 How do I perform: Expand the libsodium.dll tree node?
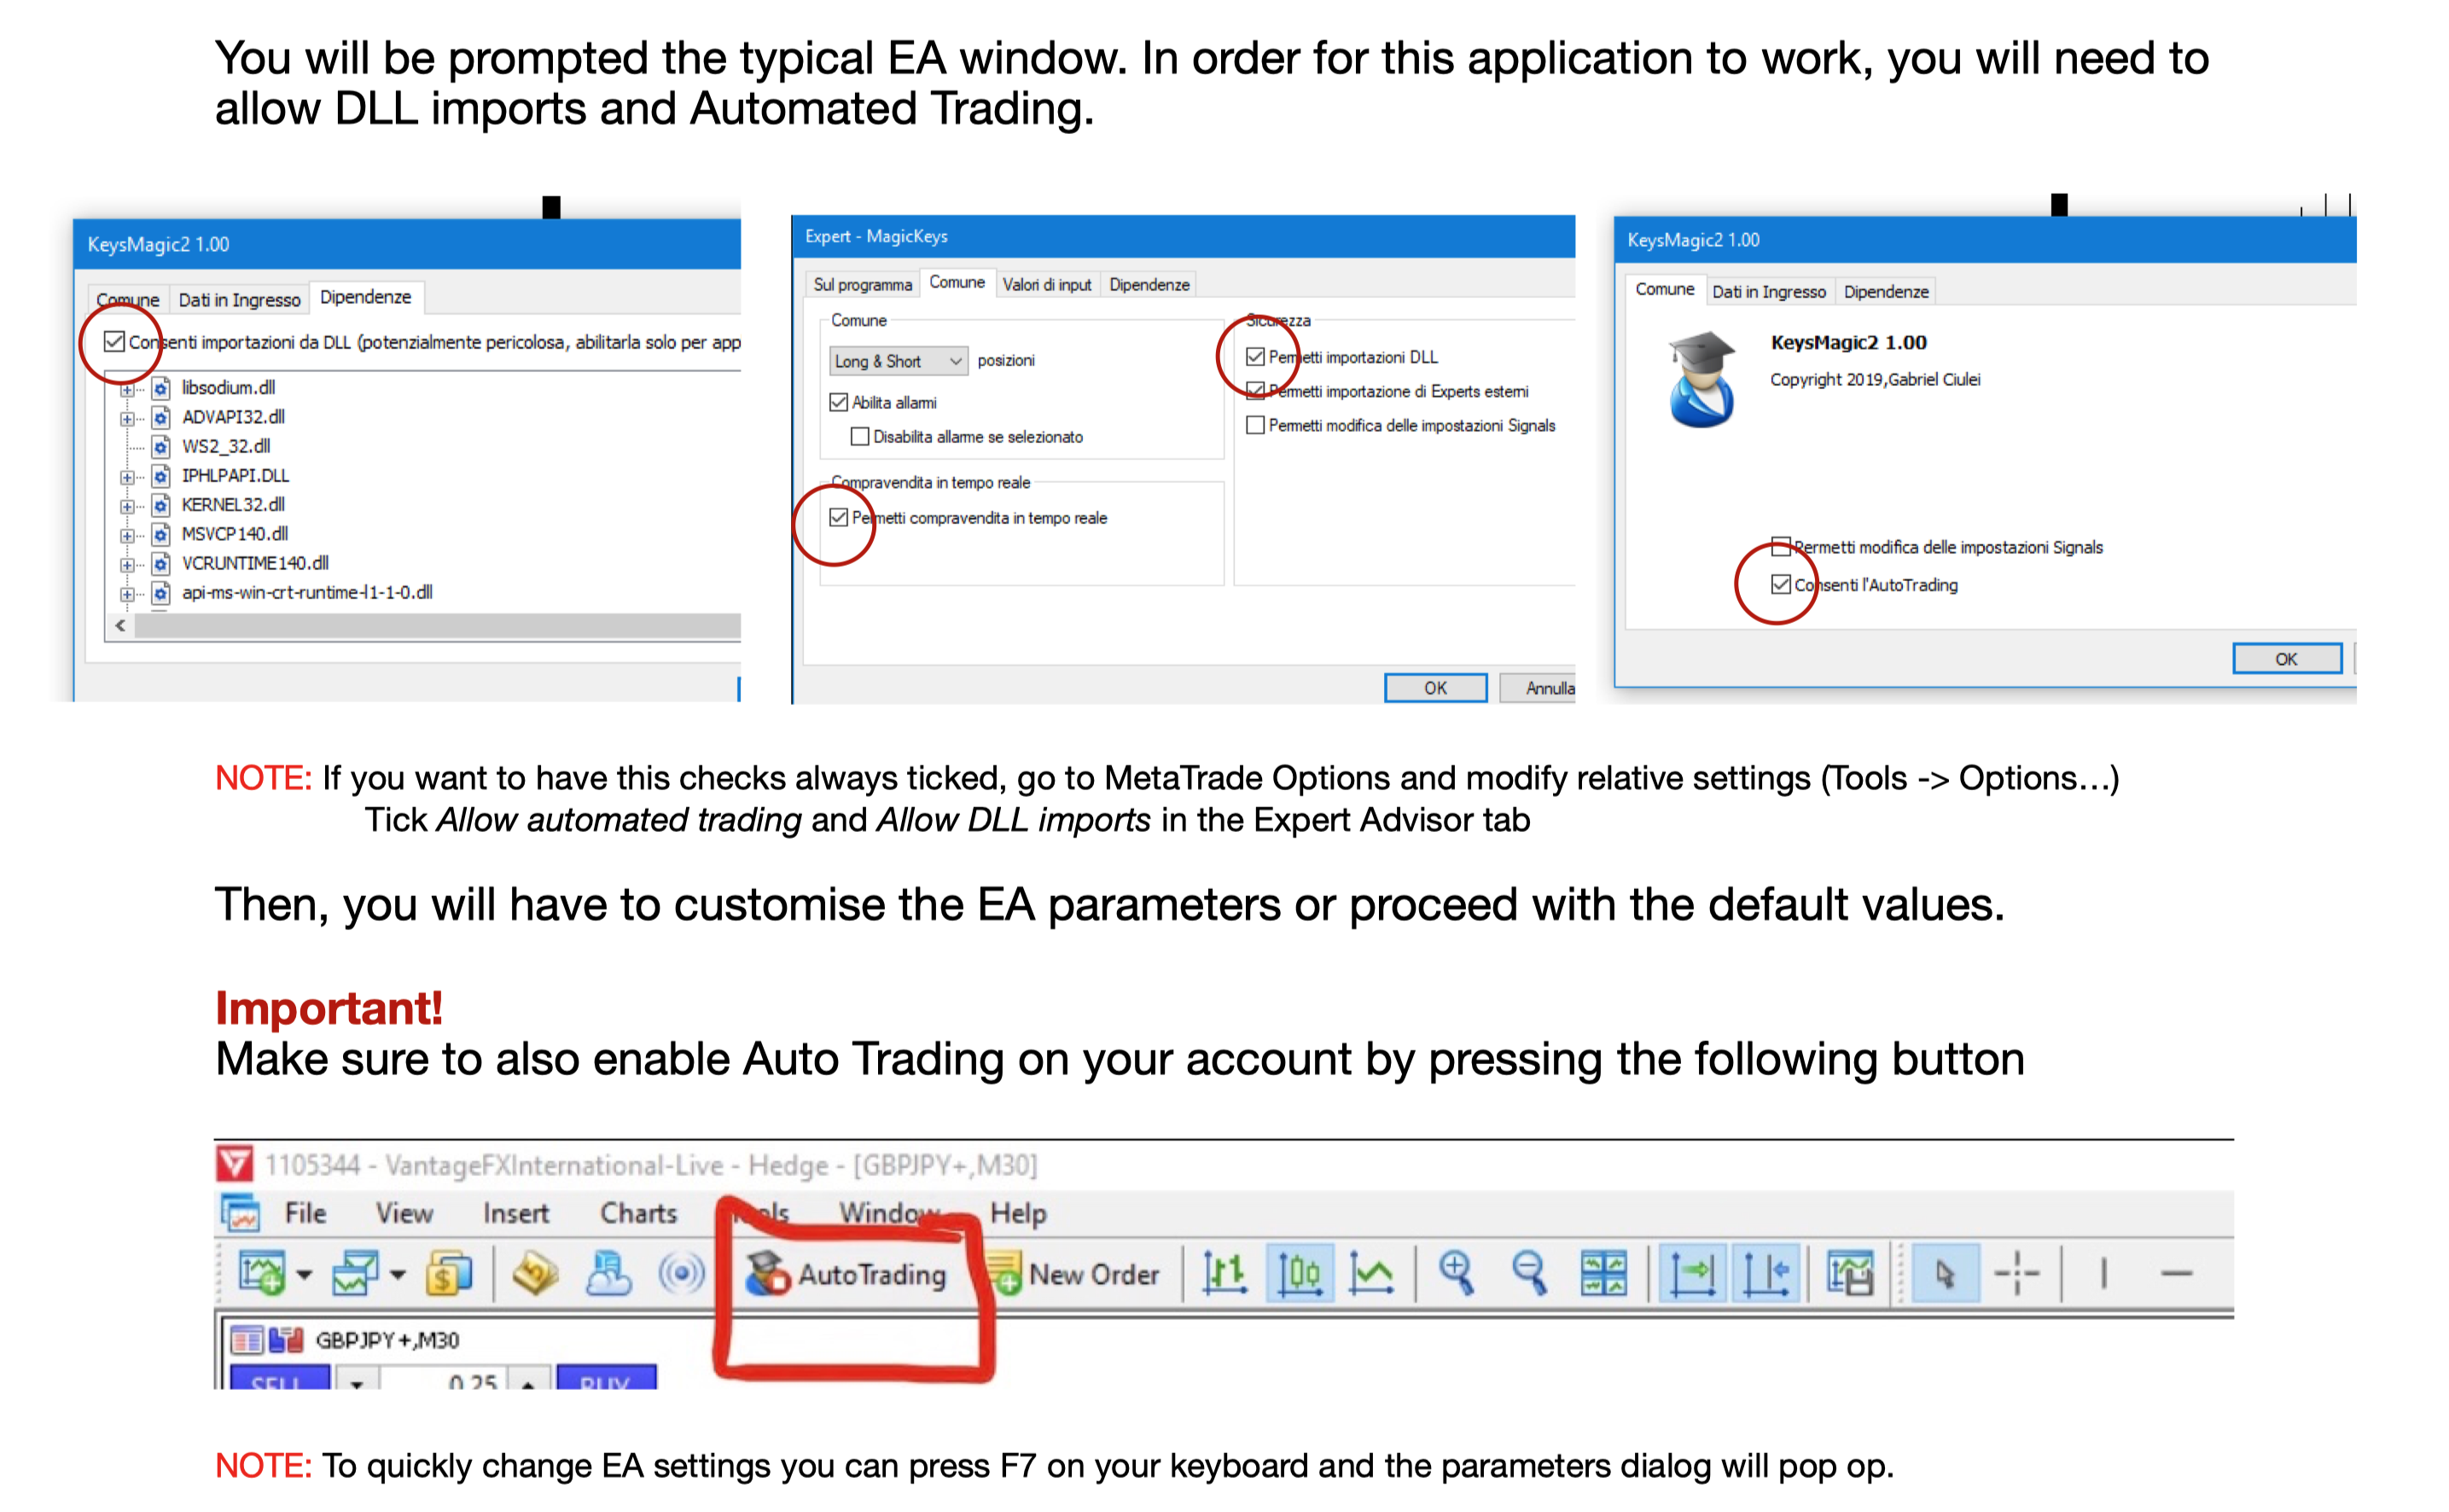[x=127, y=389]
